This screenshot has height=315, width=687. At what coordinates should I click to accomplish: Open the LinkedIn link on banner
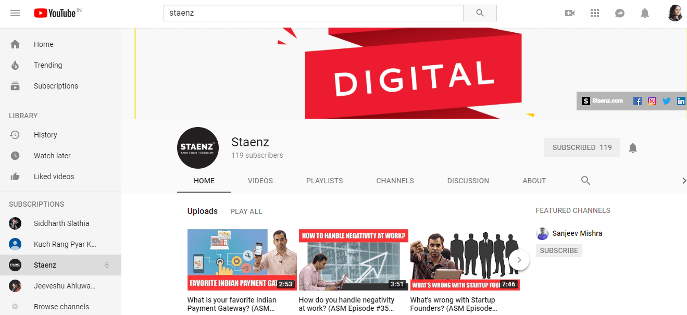(681, 101)
